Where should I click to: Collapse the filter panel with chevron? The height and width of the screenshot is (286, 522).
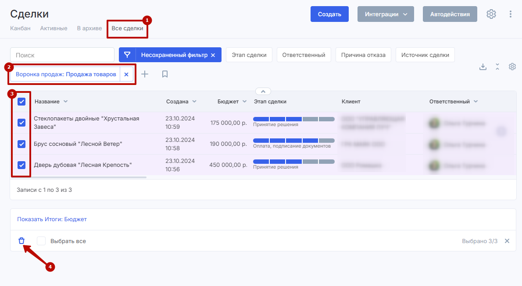click(x=263, y=92)
